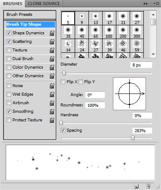Click the Hardness 0% field
This screenshot has width=161, height=190.
tap(142, 115)
